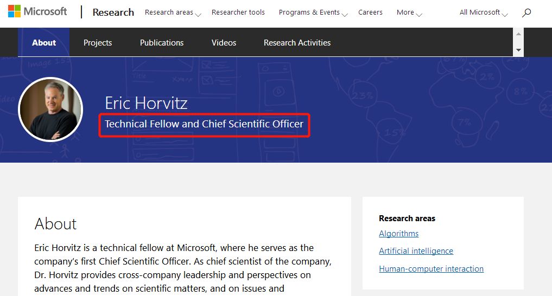Open the Human-computer interaction link
Image resolution: width=552 pixels, height=296 pixels.
(432, 268)
